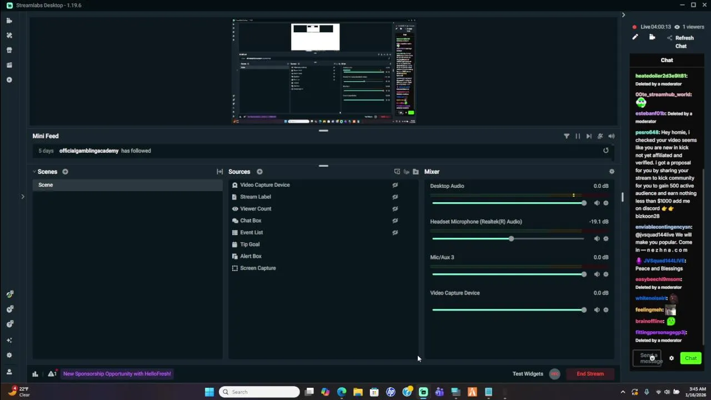711x400 pixels.
Task: Collapse the chat panel arrow
Action: tap(623, 15)
